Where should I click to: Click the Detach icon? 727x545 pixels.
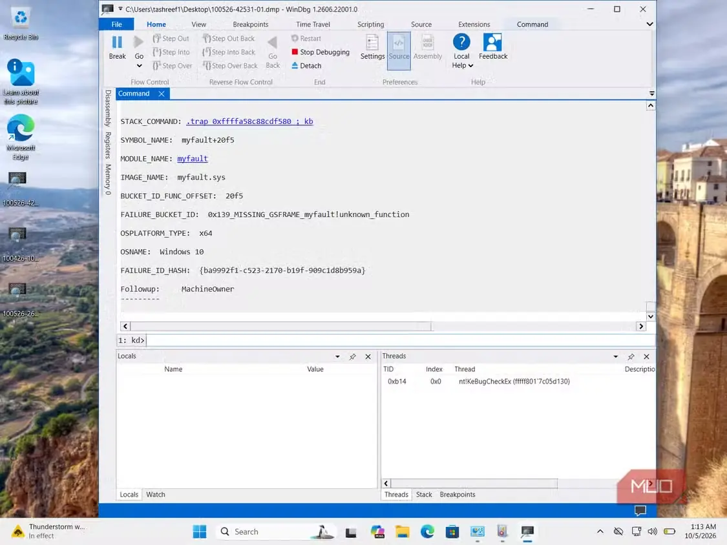(x=295, y=65)
